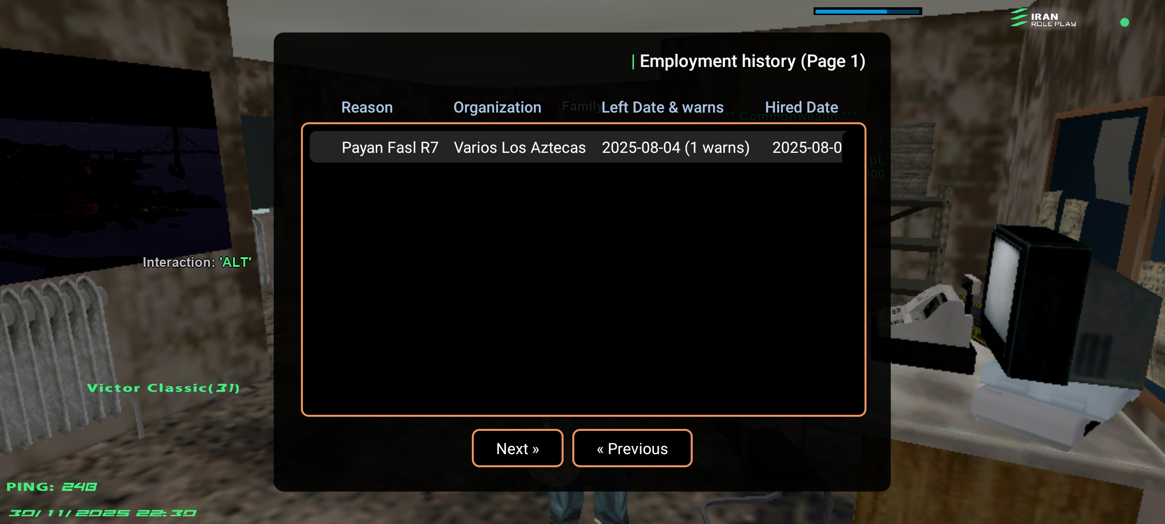Click the green bar beside Employment history title
Viewport: 1165px width, 524px height.
point(633,62)
